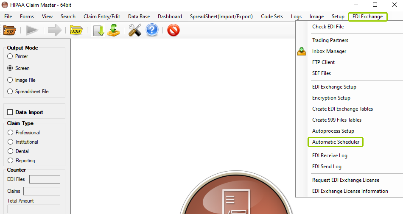The image size is (403, 214).
Task: Open the Setup menu
Action: (x=338, y=17)
